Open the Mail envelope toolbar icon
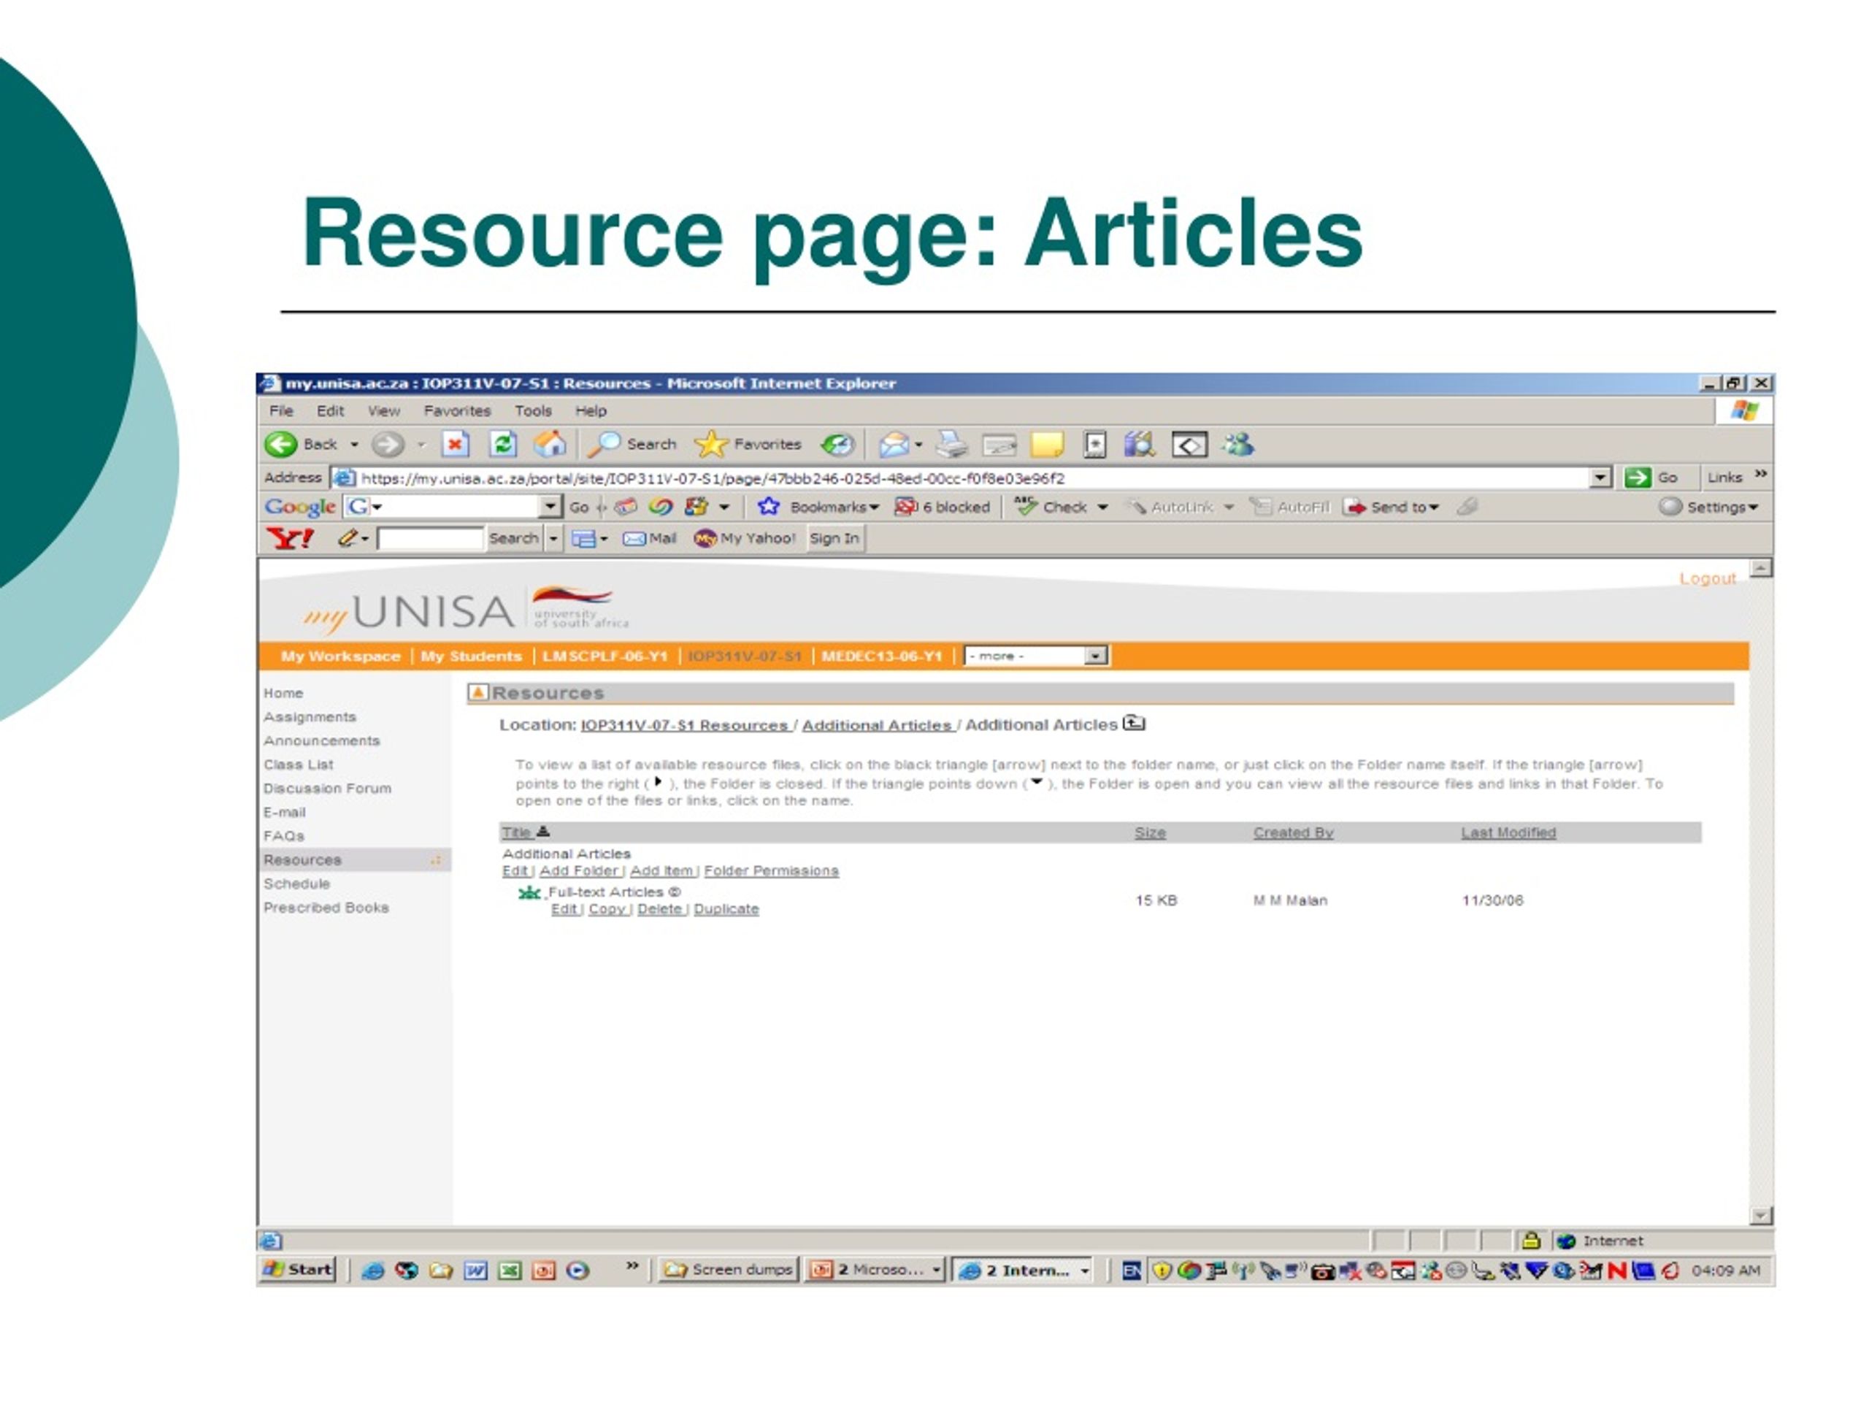The height and width of the screenshot is (1402, 1869). (x=894, y=444)
